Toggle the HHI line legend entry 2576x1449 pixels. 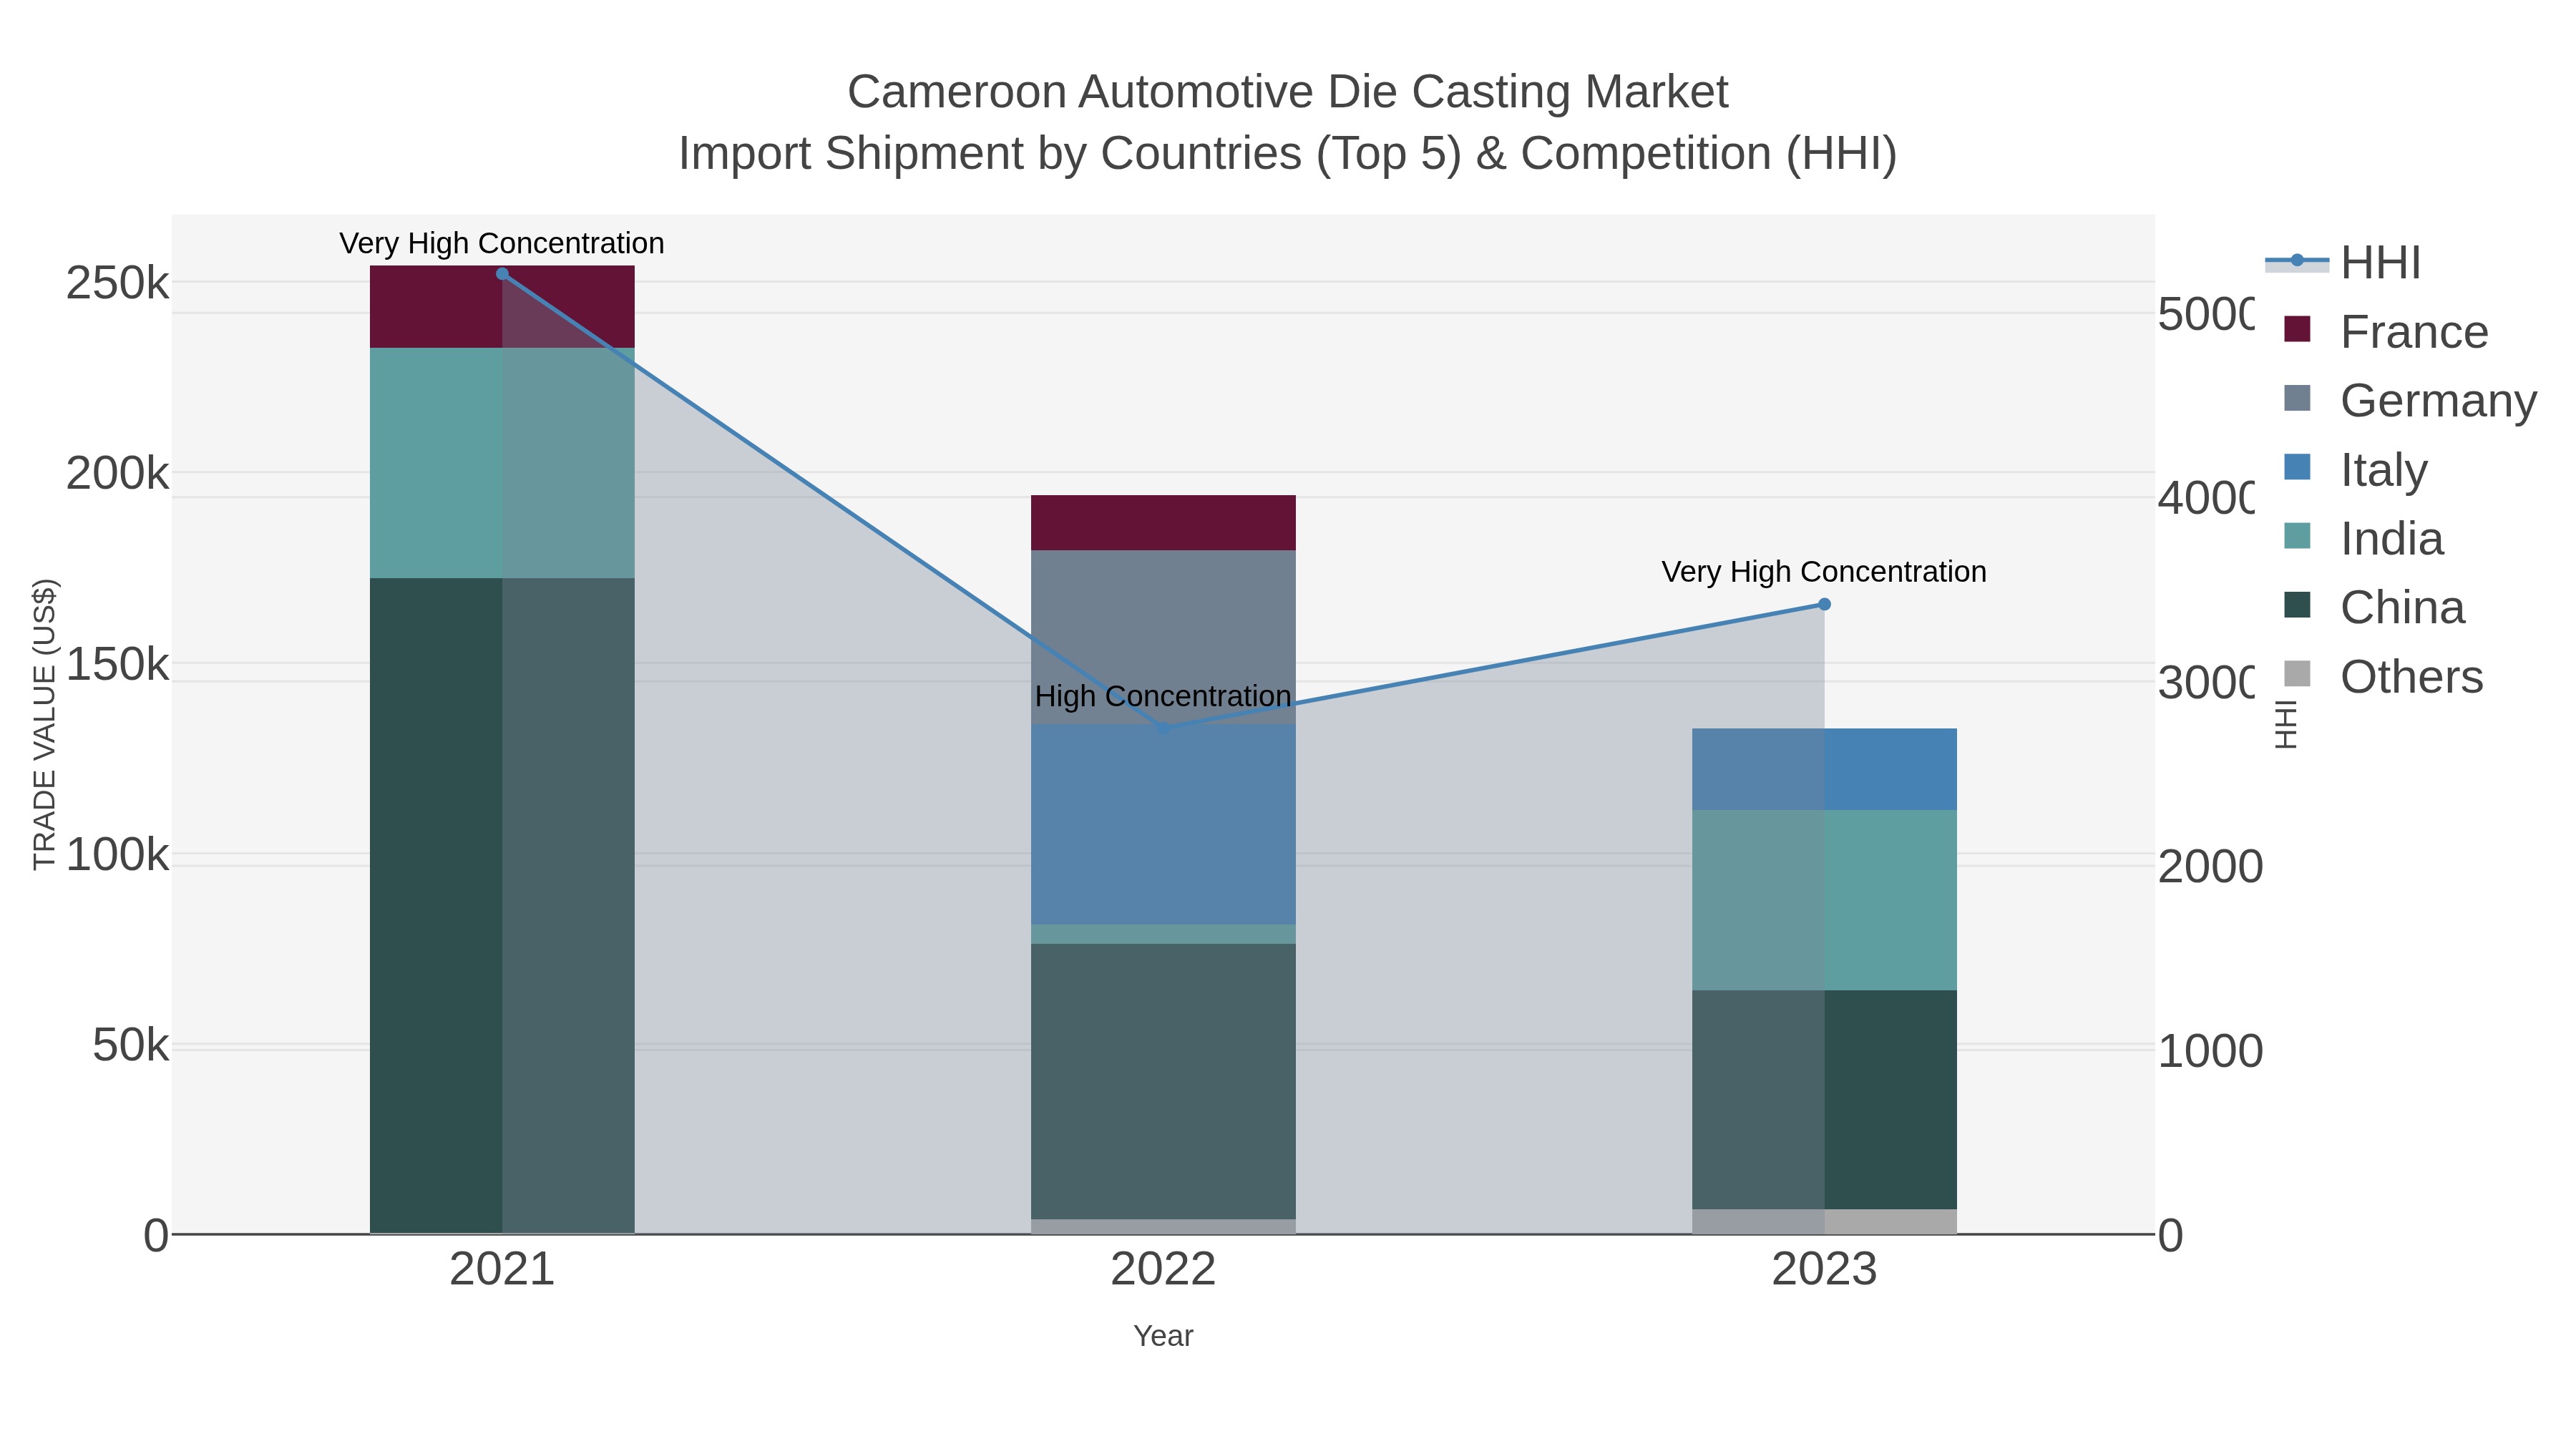[x=2343, y=263]
